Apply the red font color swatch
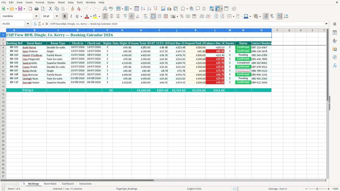 (x=87, y=16)
